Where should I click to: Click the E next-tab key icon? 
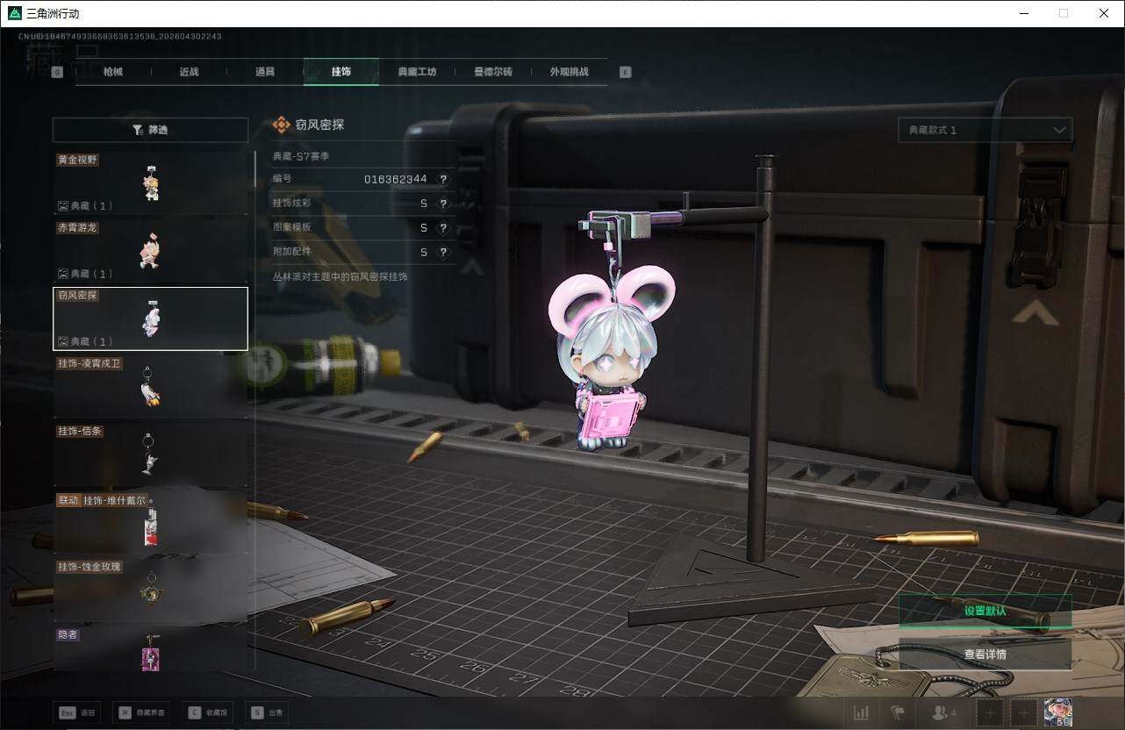tap(625, 72)
